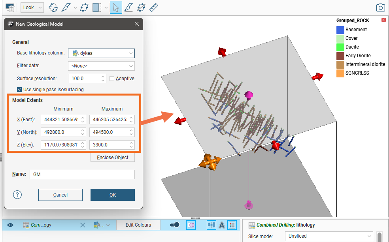Open the Slice mode dropdown
Viewport: 389px width, 242px height.
[x=329, y=236]
